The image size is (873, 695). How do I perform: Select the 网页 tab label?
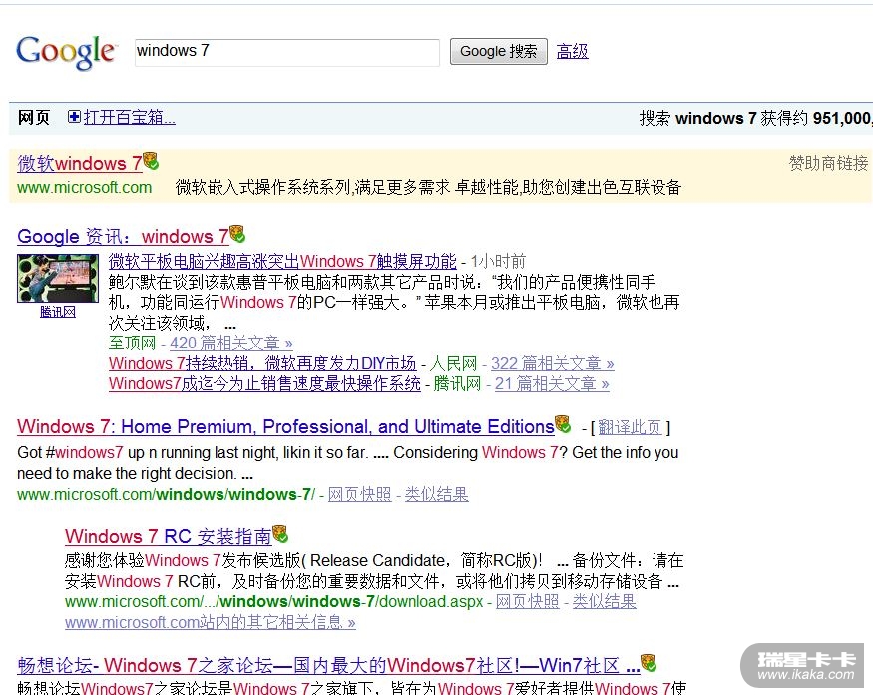33,118
